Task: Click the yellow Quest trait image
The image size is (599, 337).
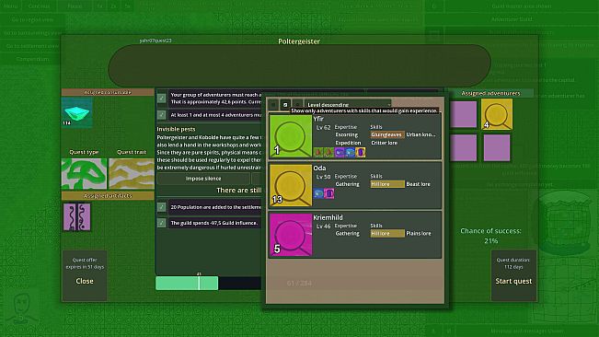Action: (132, 174)
